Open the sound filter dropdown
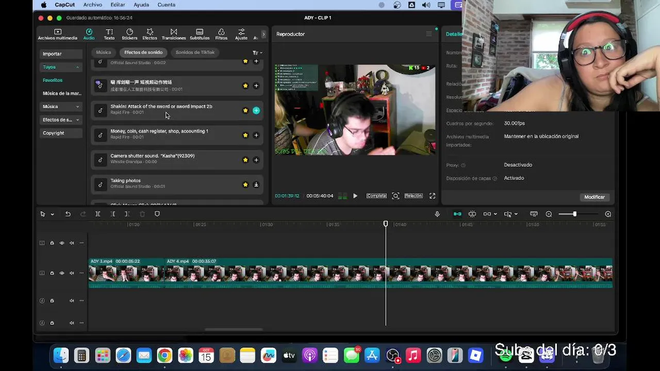660x371 pixels. 257,53
